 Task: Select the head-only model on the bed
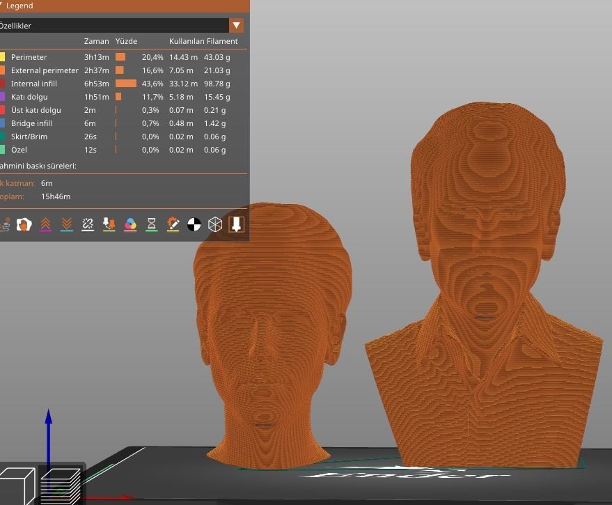(272, 336)
